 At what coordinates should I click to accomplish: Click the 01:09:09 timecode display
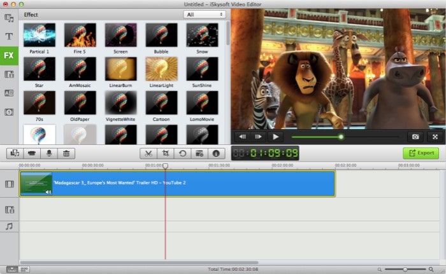pos(265,153)
